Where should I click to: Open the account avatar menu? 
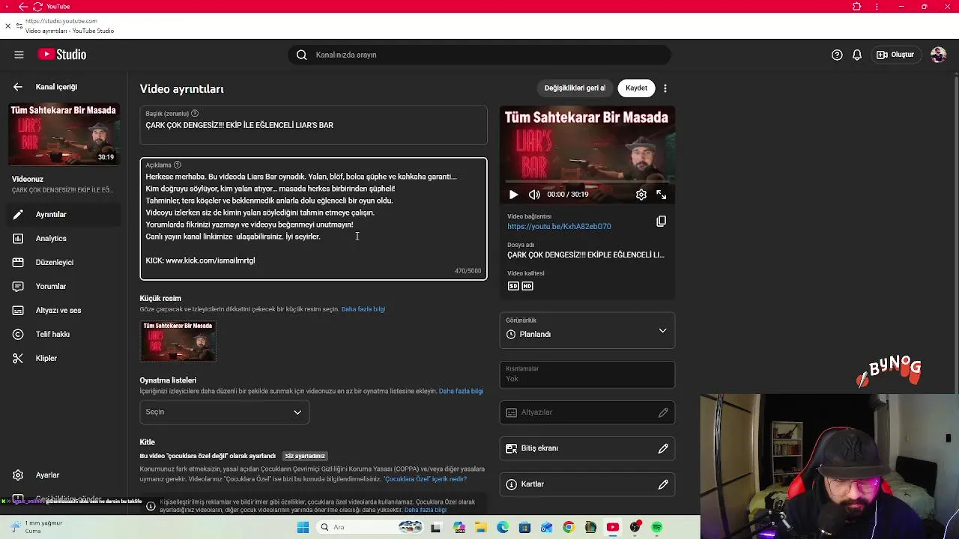point(938,55)
